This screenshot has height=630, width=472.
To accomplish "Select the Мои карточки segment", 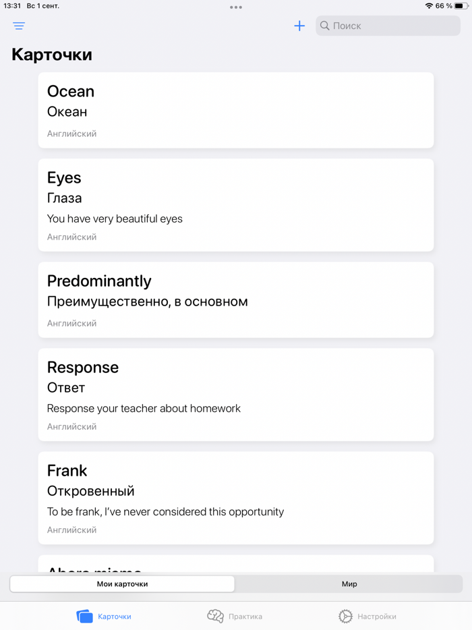I will tap(122, 583).
